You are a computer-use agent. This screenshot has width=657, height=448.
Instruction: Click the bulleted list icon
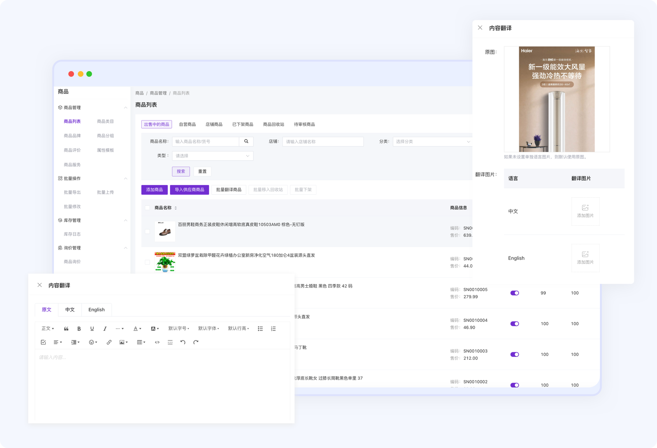(x=260, y=329)
